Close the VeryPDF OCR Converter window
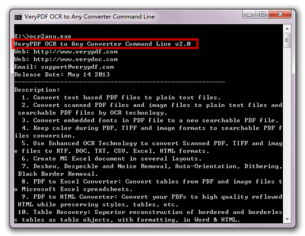Image resolution: width=305 pixels, height=236 pixels. pos(280,14)
